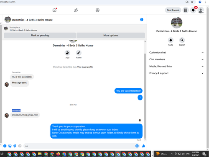Click 'Hi, is this available?' message
This screenshot has width=209, height=157.
point(22,77)
